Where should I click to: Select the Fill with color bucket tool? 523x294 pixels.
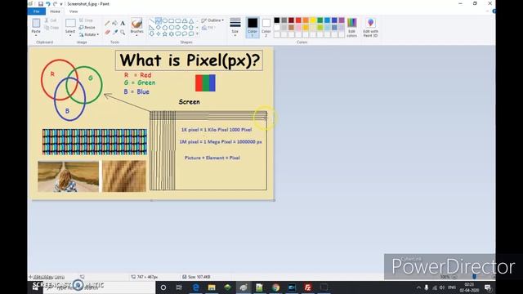[x=114, y=24]
